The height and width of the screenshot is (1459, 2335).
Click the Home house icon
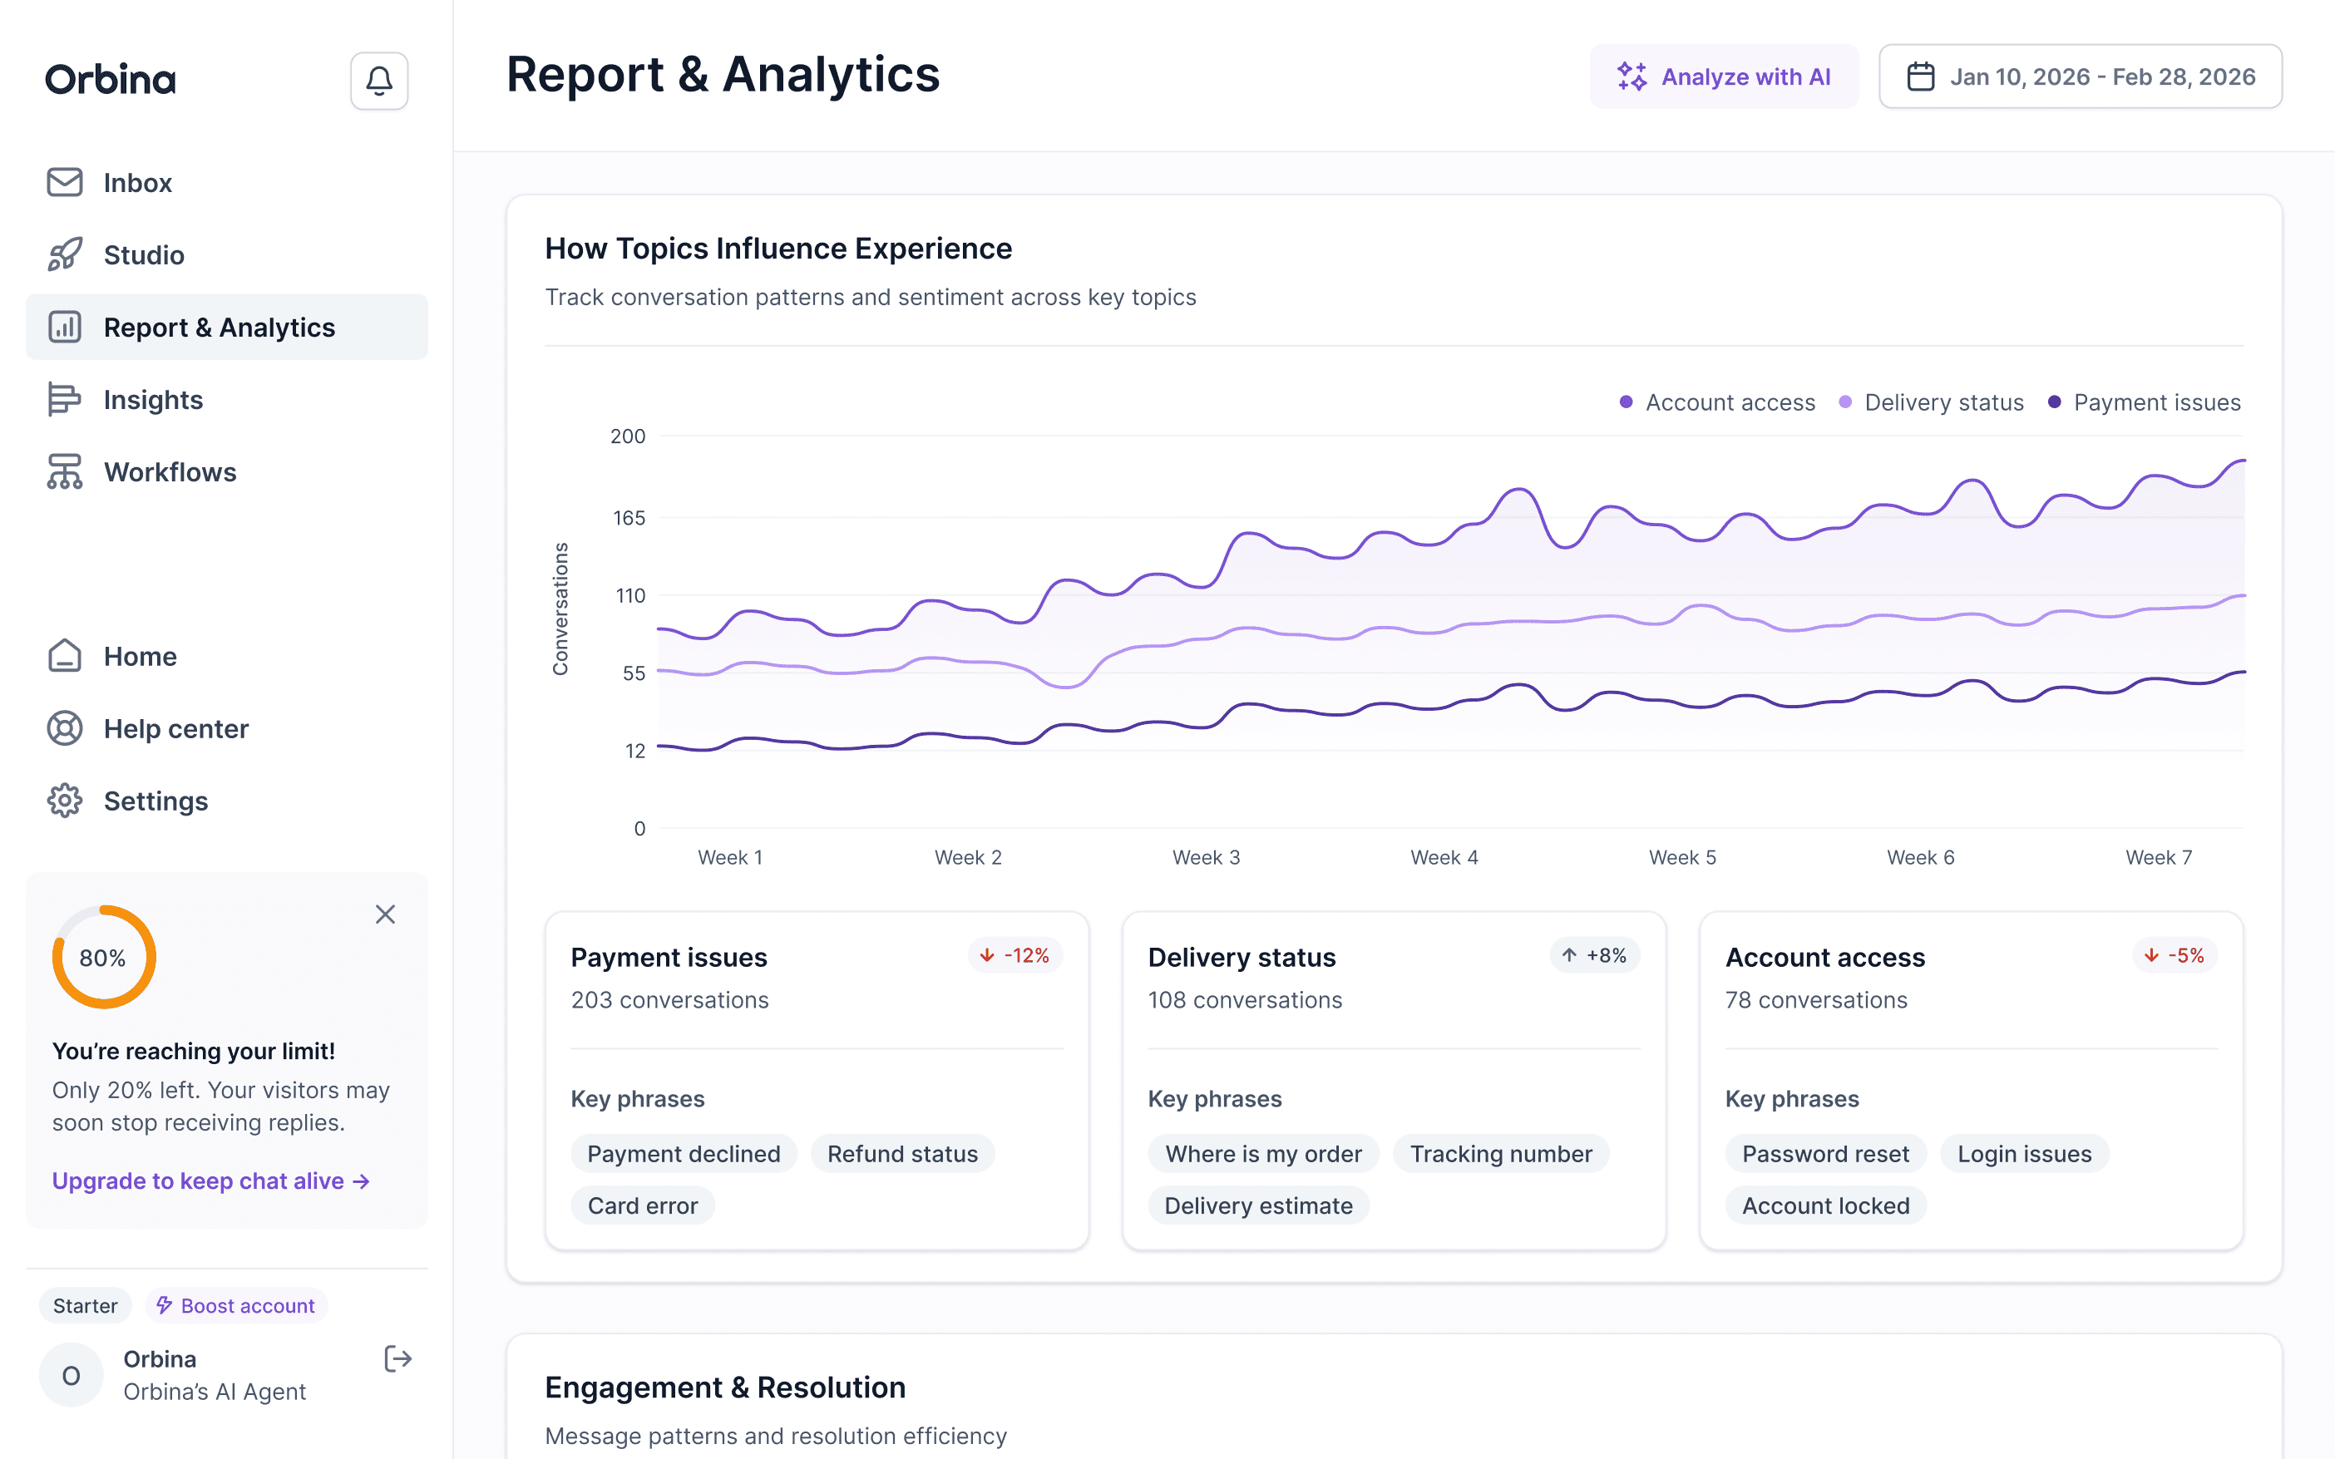[65, 656]
